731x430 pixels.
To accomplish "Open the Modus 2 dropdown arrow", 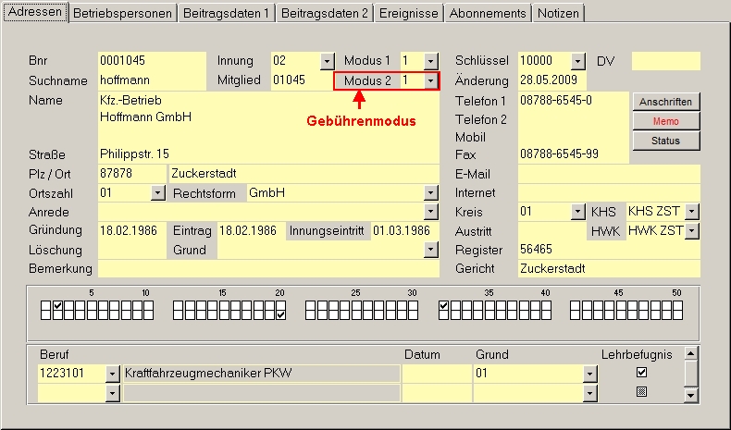I will [x=431, y=81].
